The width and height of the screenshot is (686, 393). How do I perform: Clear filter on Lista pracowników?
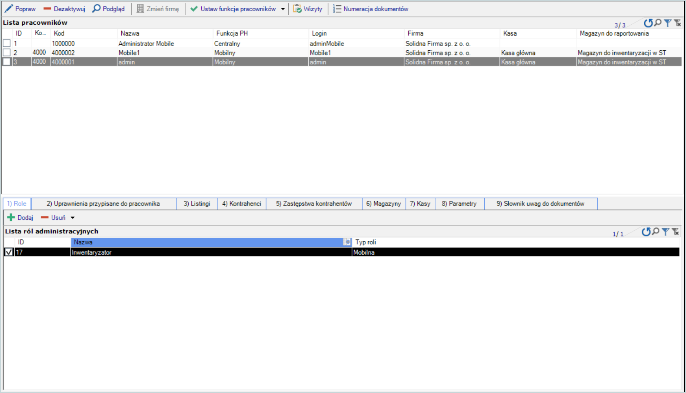[677, 23]
